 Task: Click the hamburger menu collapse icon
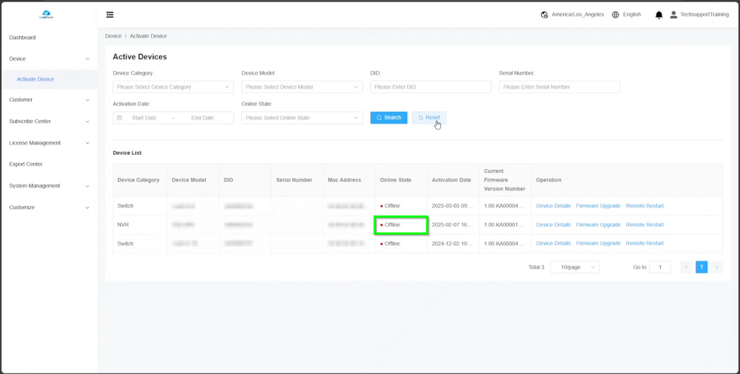(110, 15)
